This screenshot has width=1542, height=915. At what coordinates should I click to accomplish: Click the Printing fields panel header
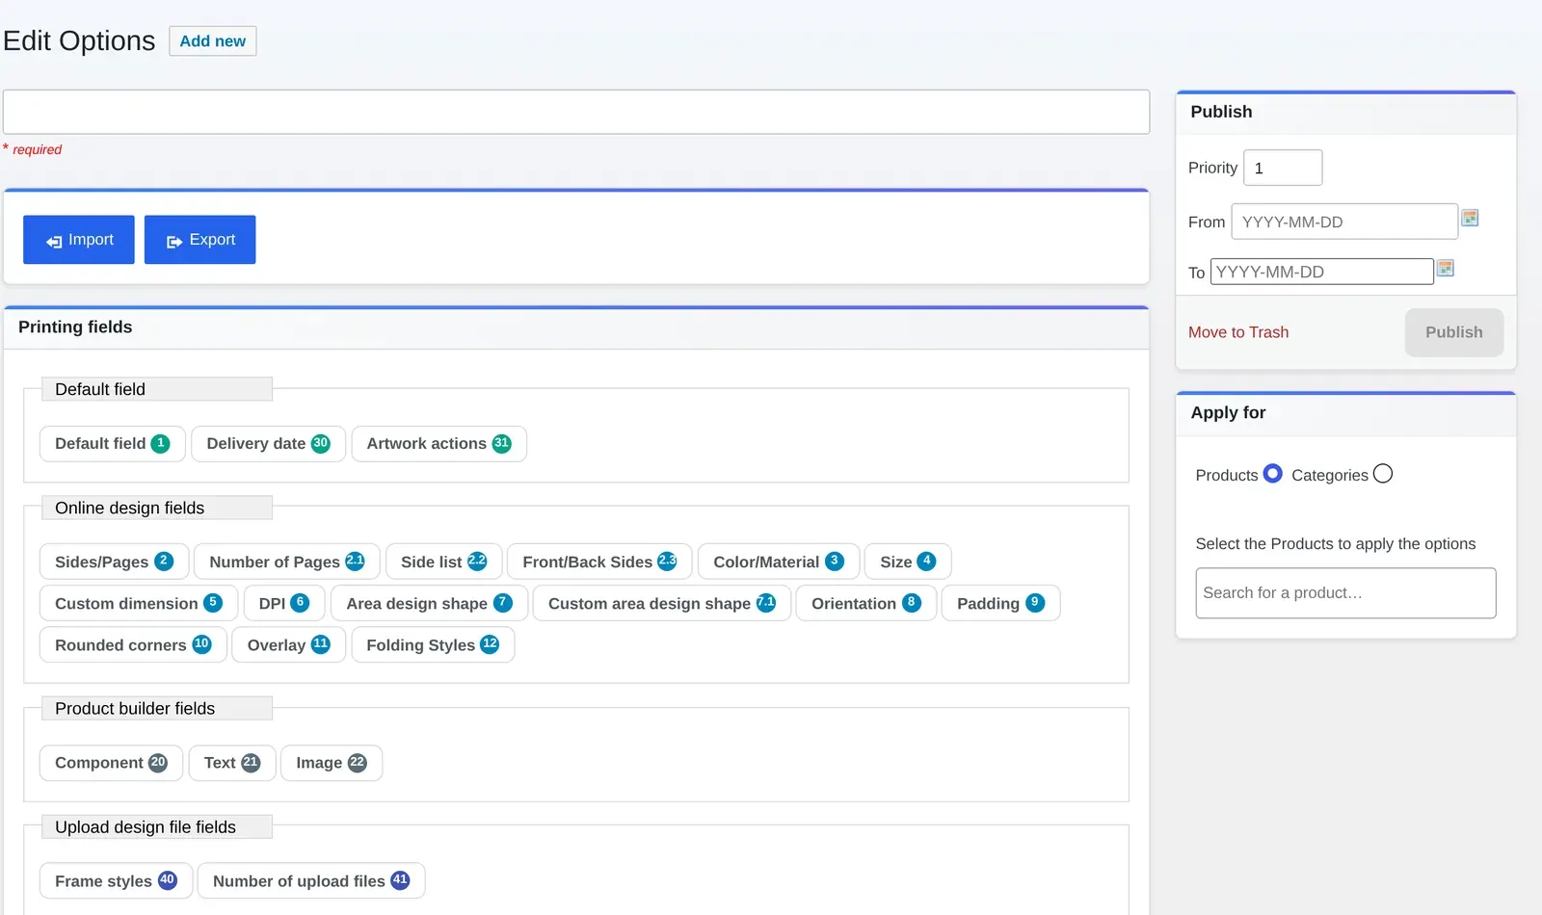pos(576,328)
